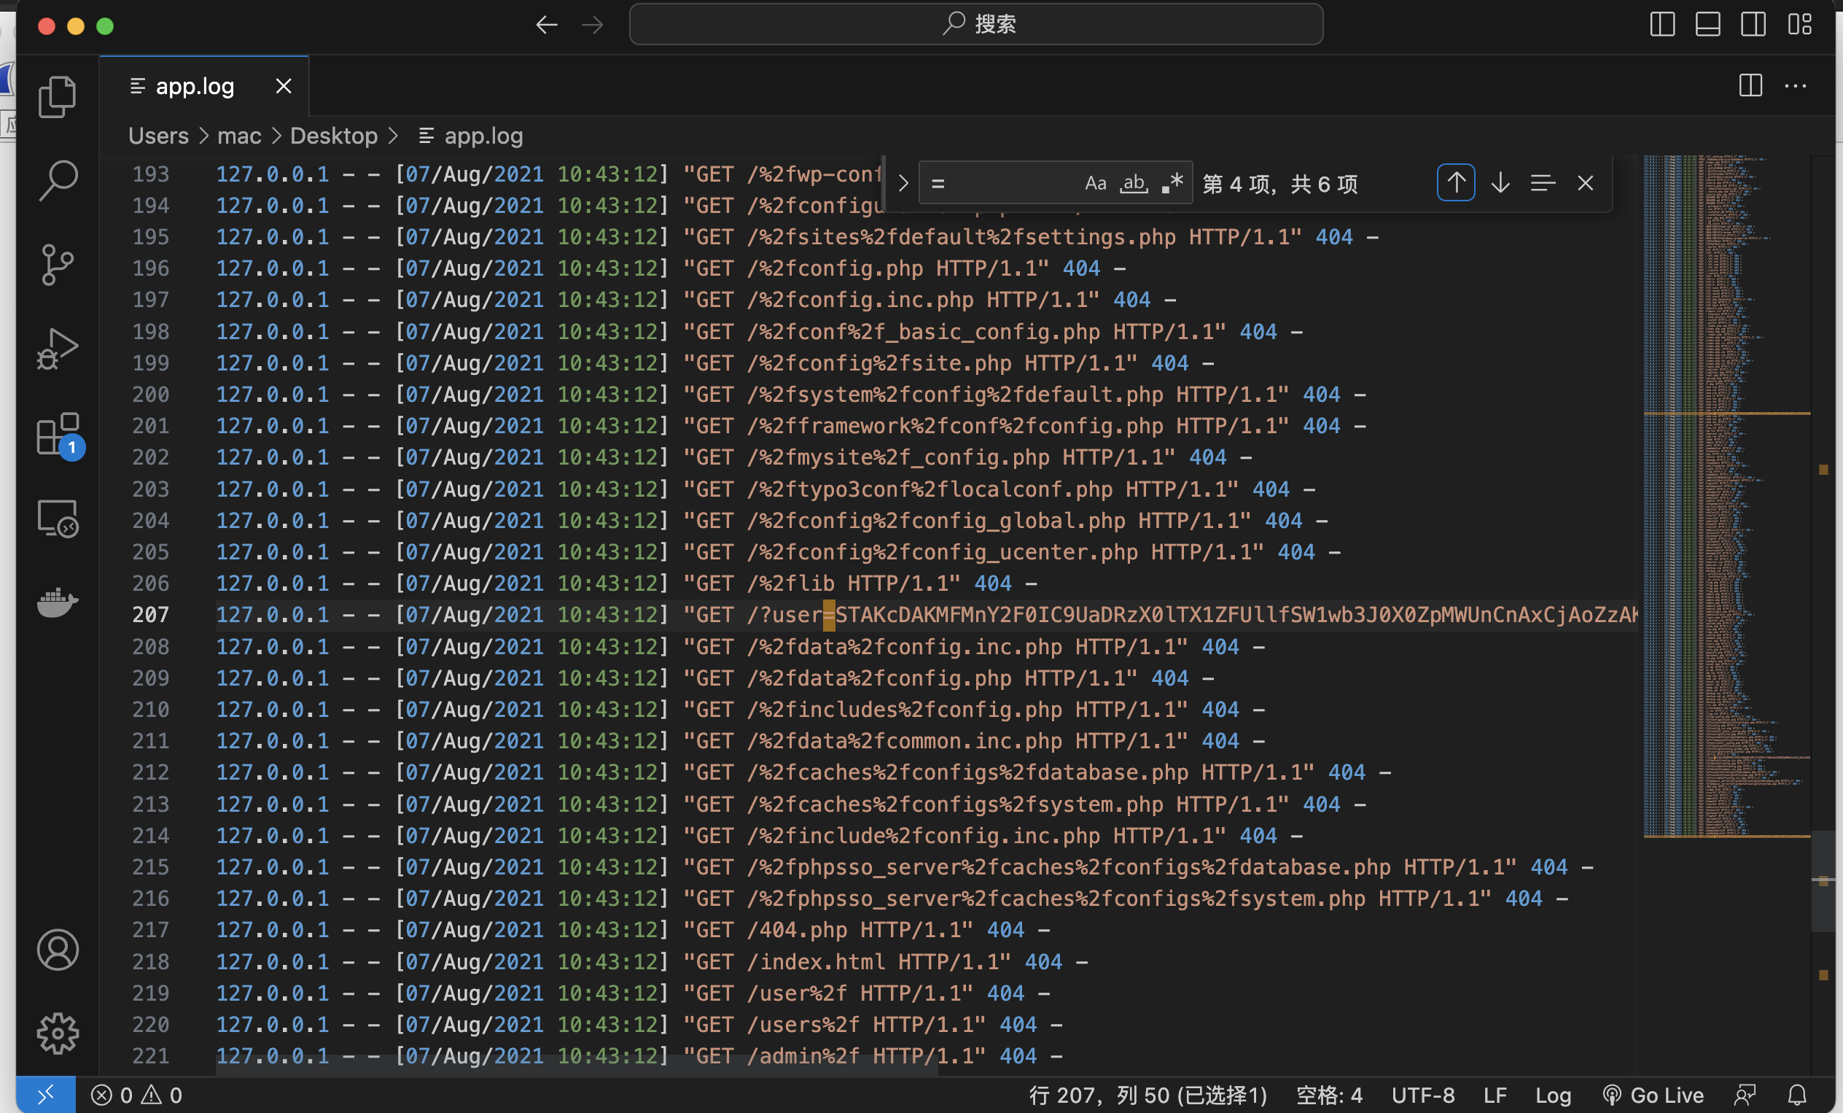Open the Search view in activity bar

(x=57, y=180)
